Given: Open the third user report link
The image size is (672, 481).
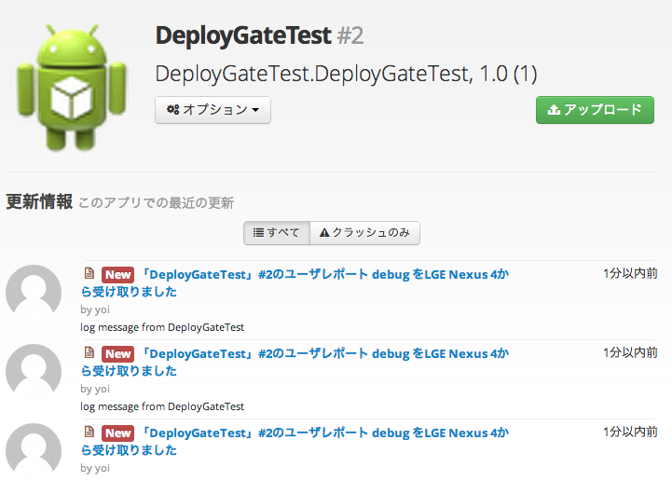Looking at the screenshot, I should click(x=295, y=442).
